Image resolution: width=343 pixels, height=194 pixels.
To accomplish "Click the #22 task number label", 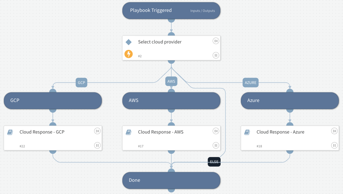I will tap(22, 146).
